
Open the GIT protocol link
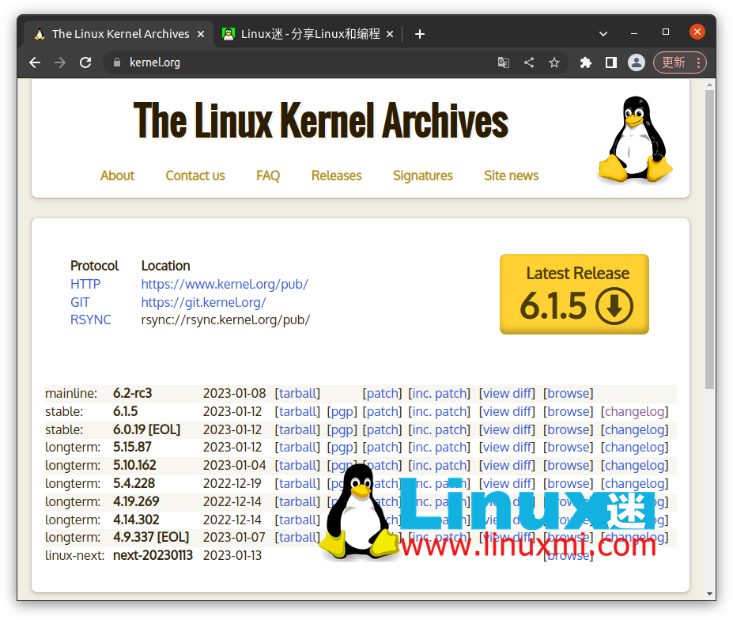[x=80, y=303]
